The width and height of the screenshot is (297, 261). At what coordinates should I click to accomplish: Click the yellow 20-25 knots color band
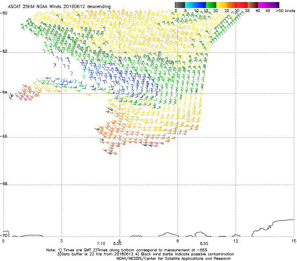pyautogui.click(x=222, y=5)
